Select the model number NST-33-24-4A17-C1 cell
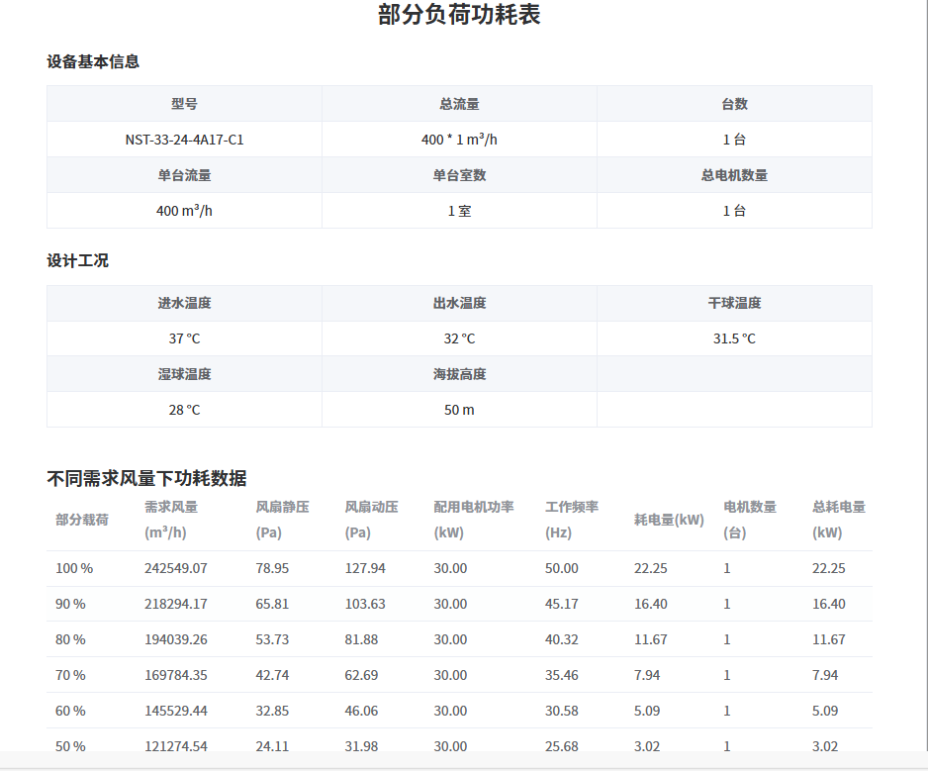The width and height of the screenshot is (928, 771). (x=184, y=140)
